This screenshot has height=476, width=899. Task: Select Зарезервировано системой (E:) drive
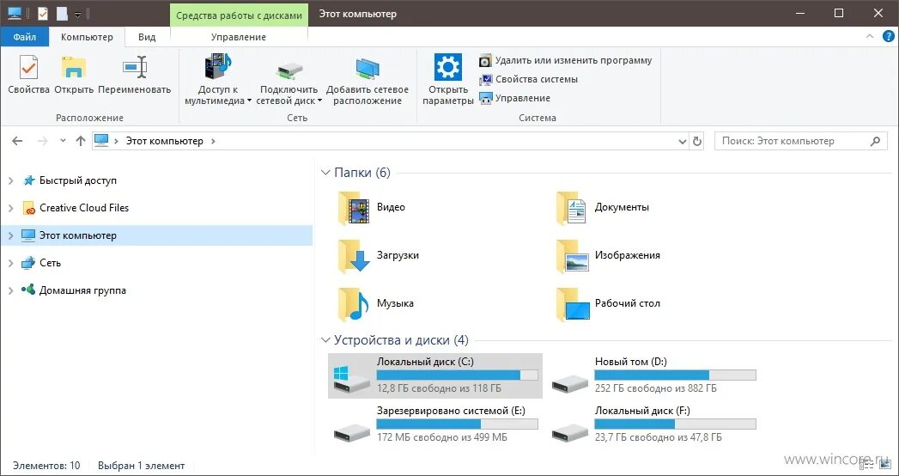(435, 425)
